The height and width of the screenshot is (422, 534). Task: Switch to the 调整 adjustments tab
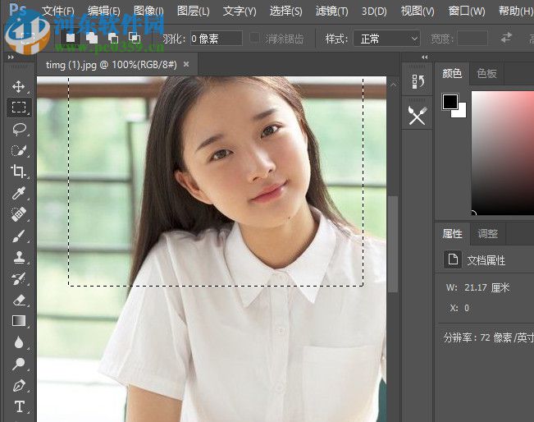488,234
